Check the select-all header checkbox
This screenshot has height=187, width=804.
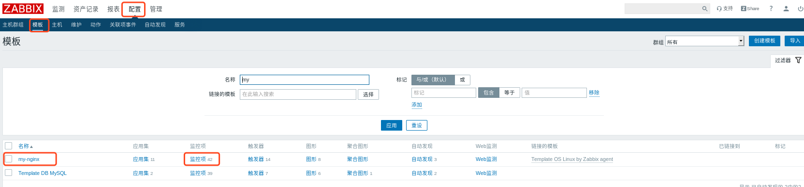(8, 146)
